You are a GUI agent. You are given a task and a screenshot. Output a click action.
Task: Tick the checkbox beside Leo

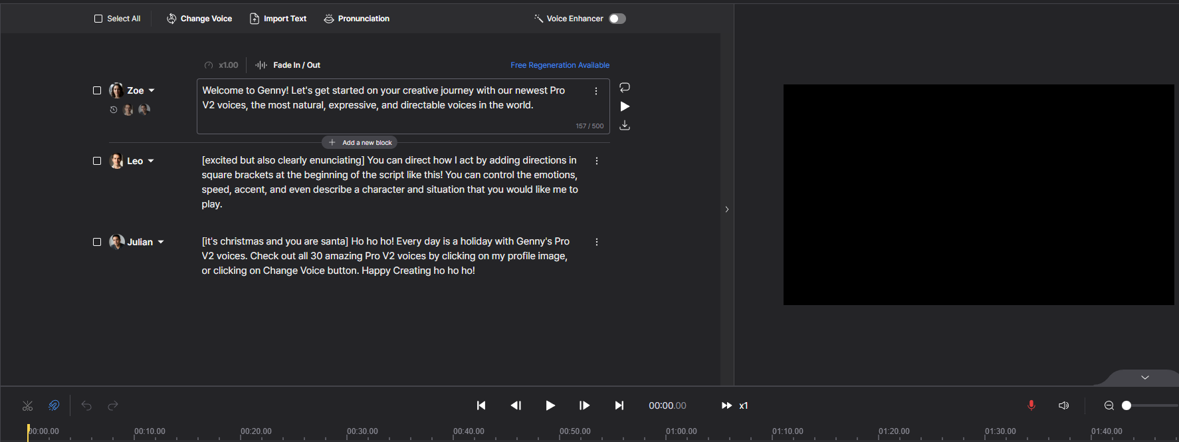click(97, 161)
